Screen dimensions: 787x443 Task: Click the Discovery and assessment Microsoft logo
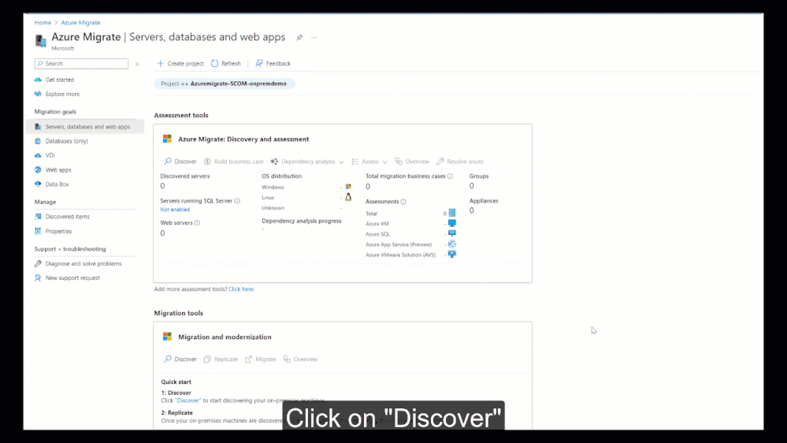pos(167,140)
